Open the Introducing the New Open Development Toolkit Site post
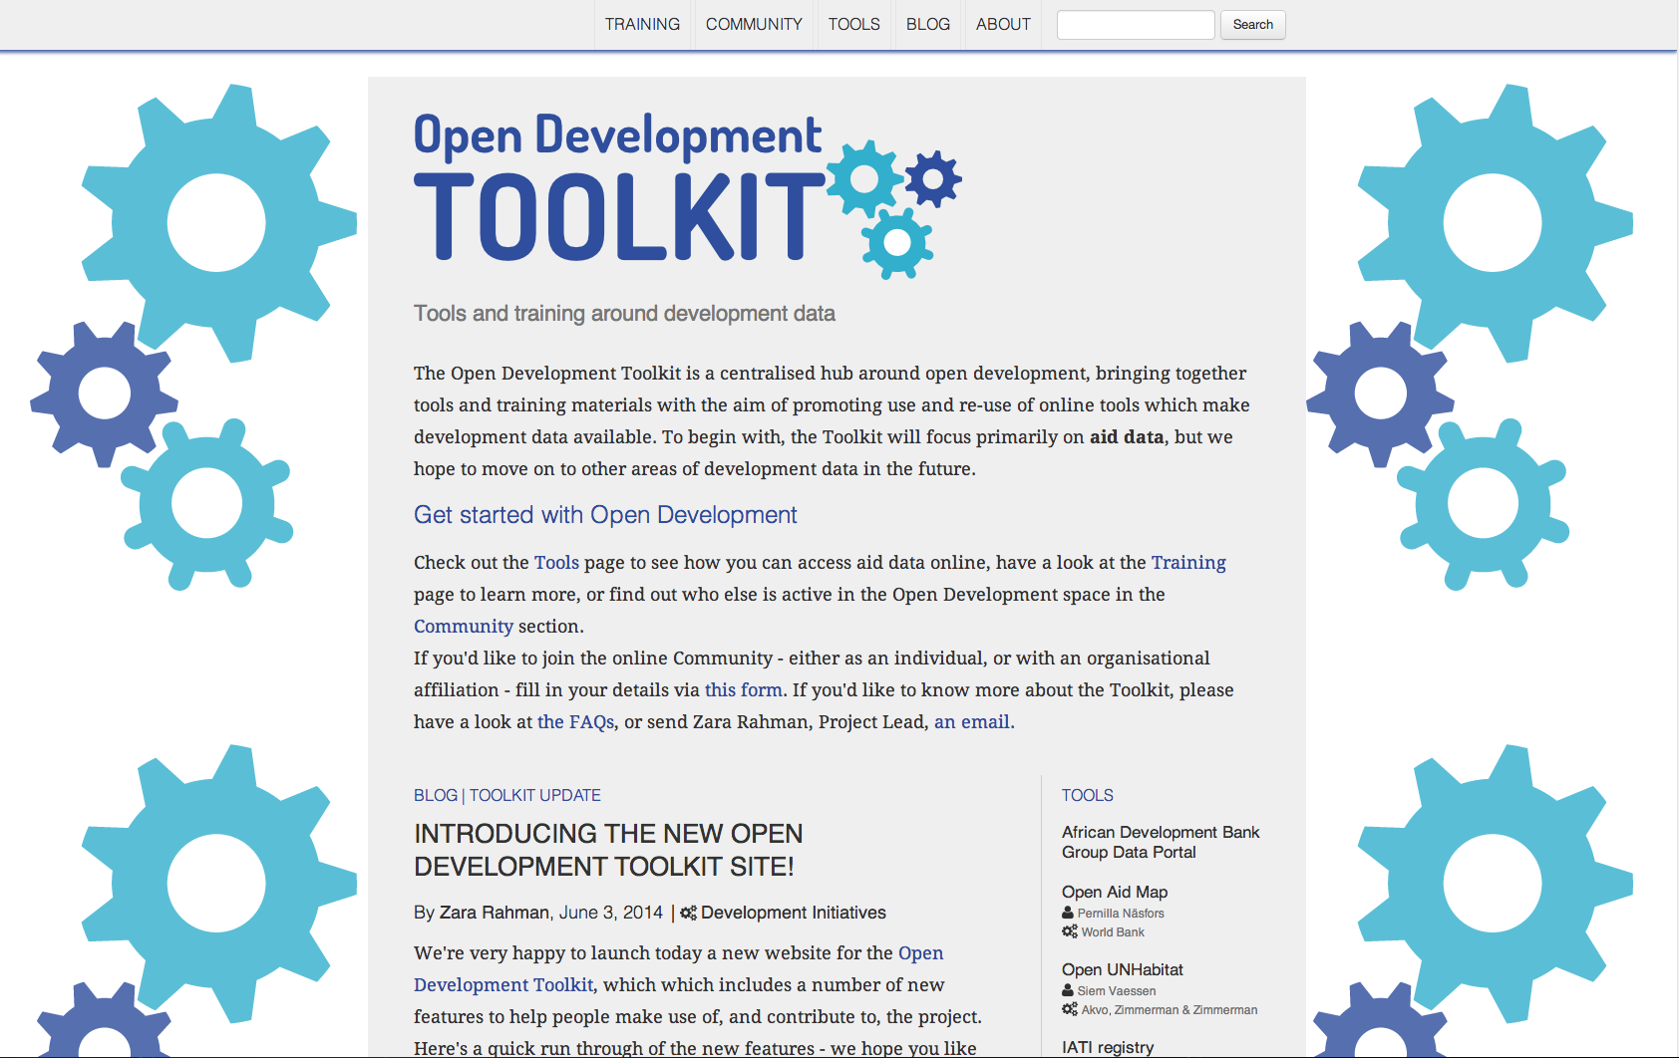Viewport: 1679px width, 1058px height. point(608,850)
